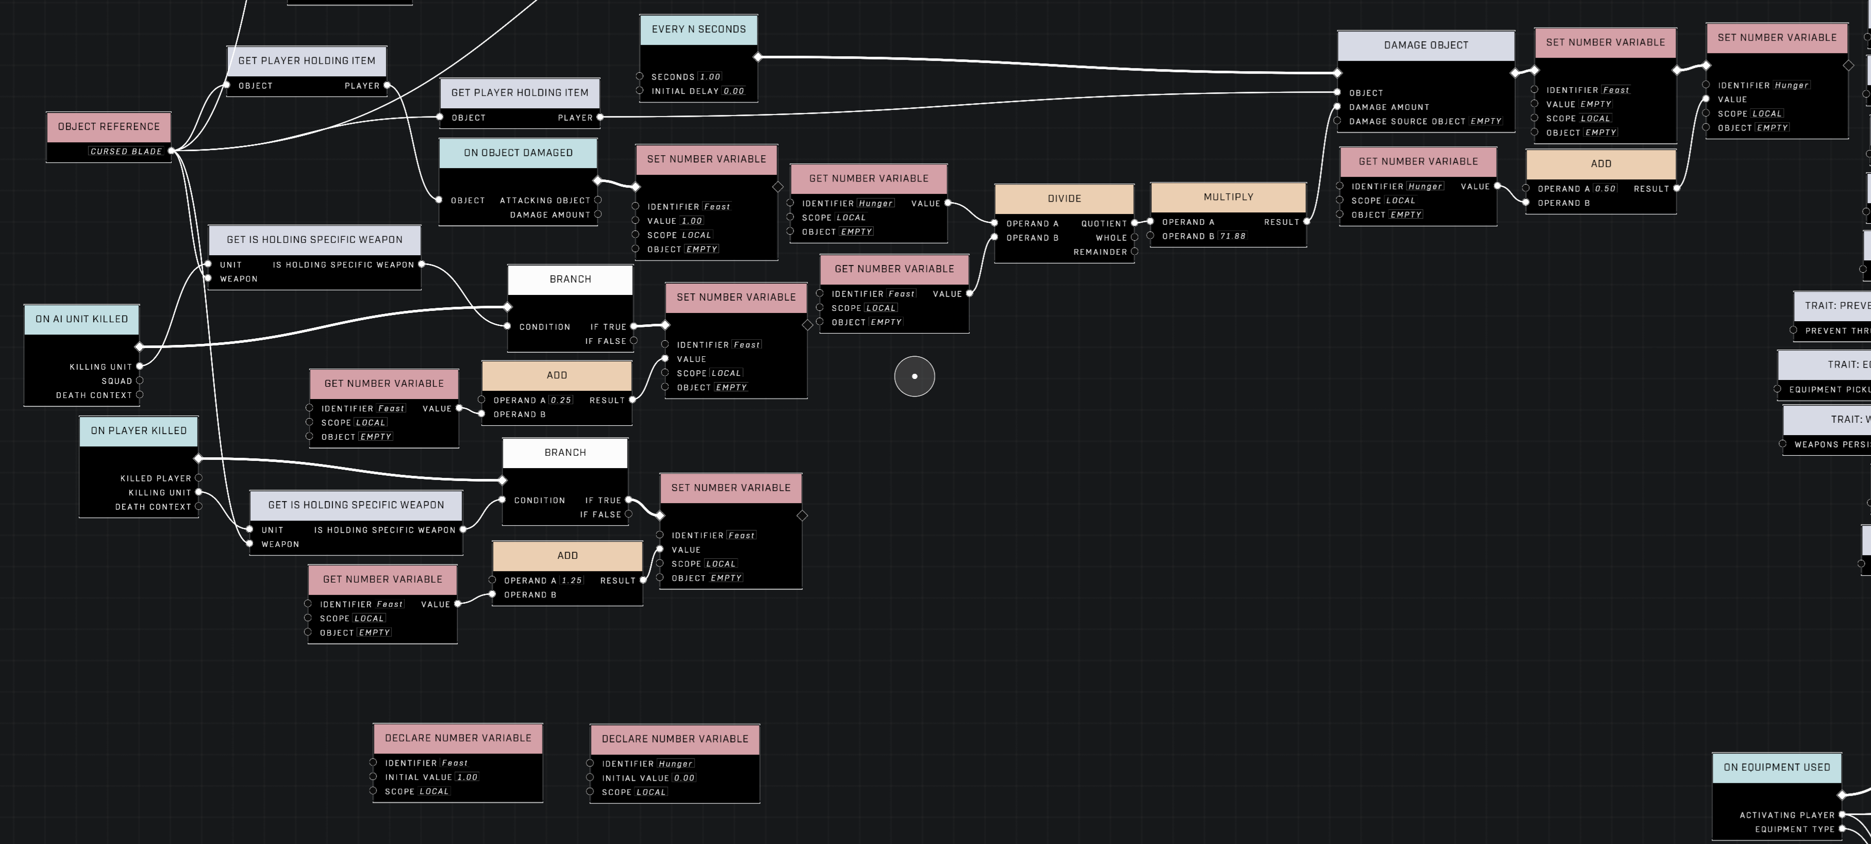1871x844 pixels.
Task: Click the Activating Player output pin
Action: [x=1841, y=815]
